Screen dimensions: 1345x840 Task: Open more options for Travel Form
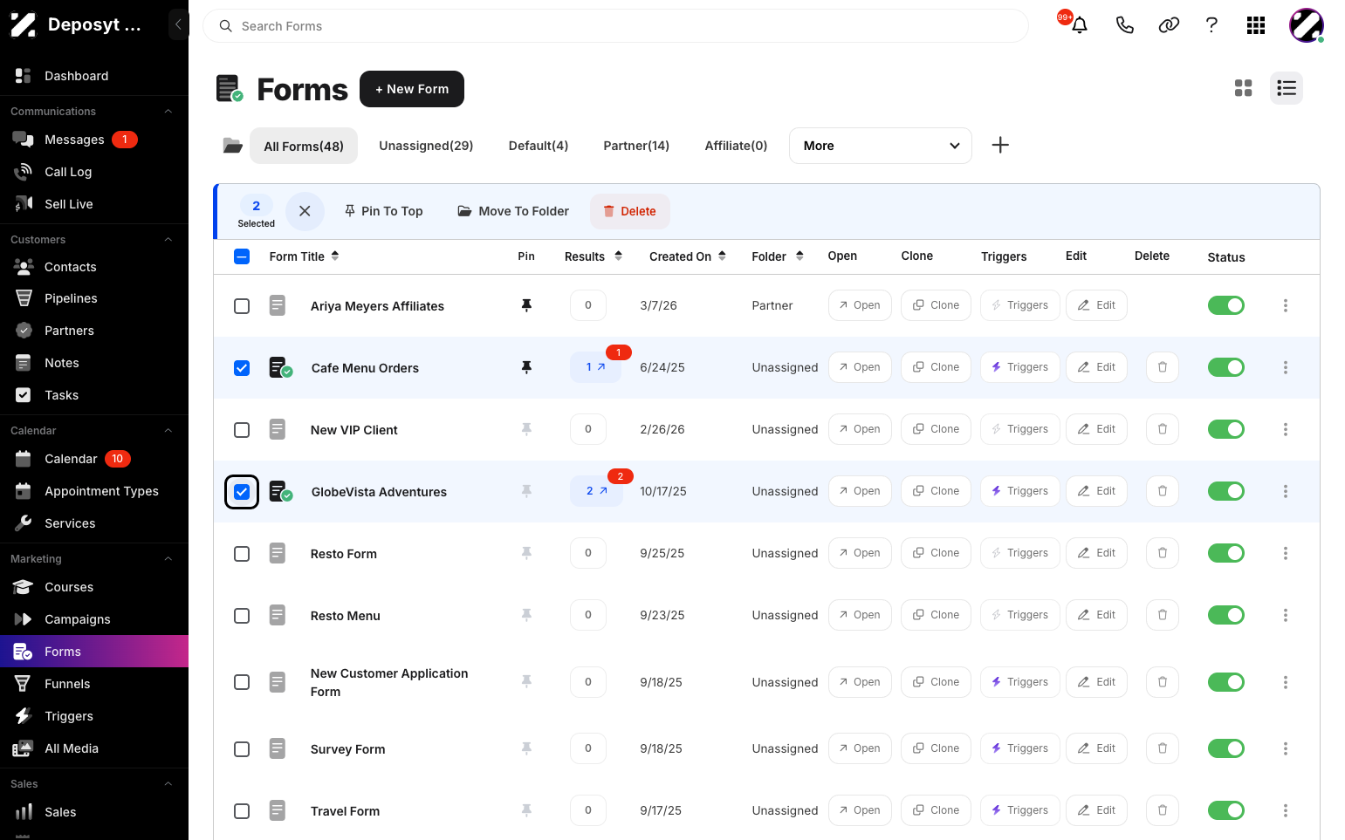[x=1286, y=810]
